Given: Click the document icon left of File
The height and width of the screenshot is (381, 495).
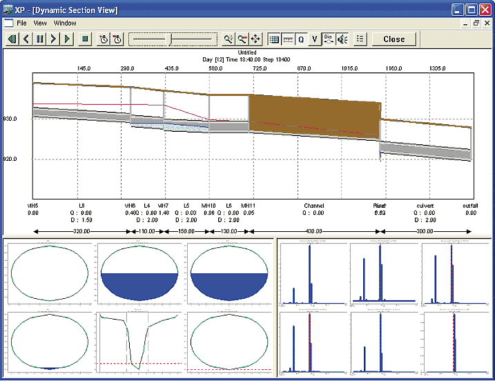Looking at the screenshot, I should [x=8, y=23].
